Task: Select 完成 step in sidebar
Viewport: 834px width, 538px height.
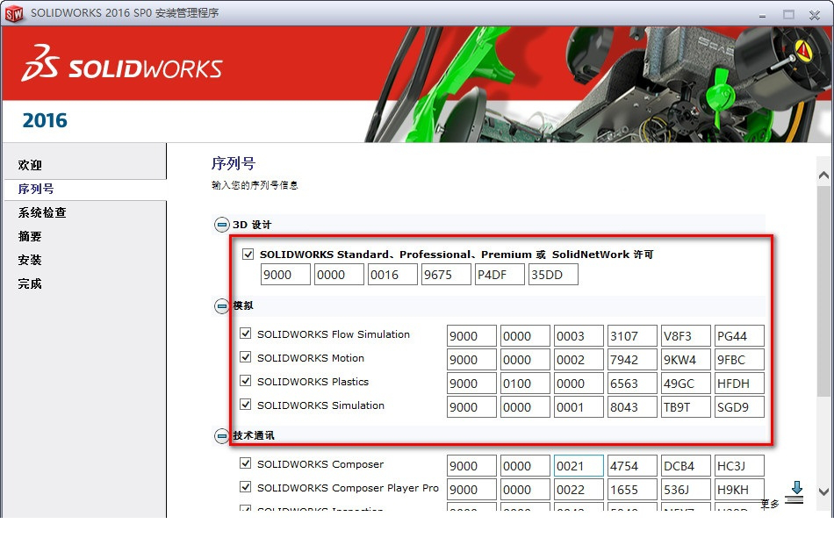Action: (x=30, y=283)
